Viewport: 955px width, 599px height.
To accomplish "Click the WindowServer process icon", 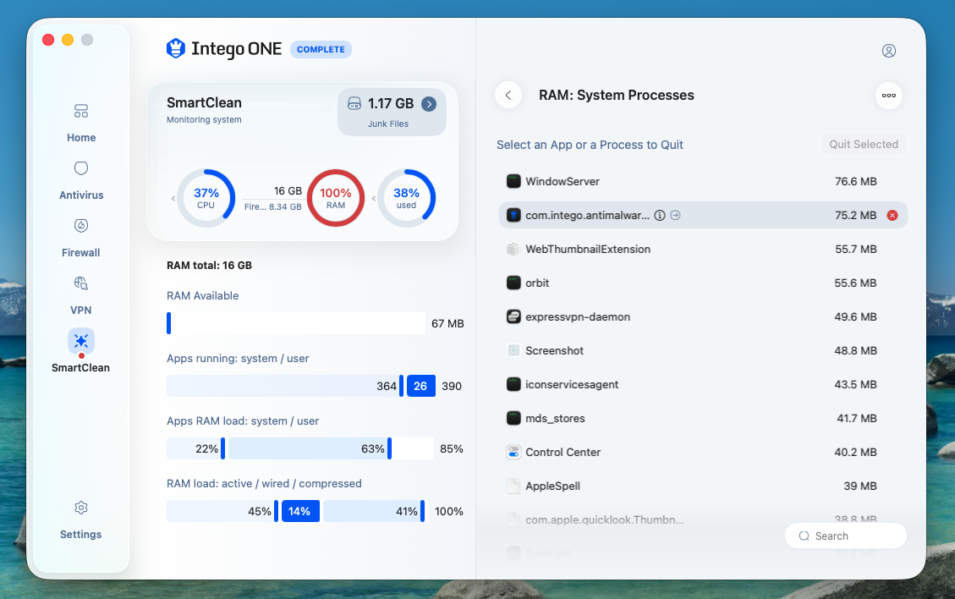I will coord(513,181).
